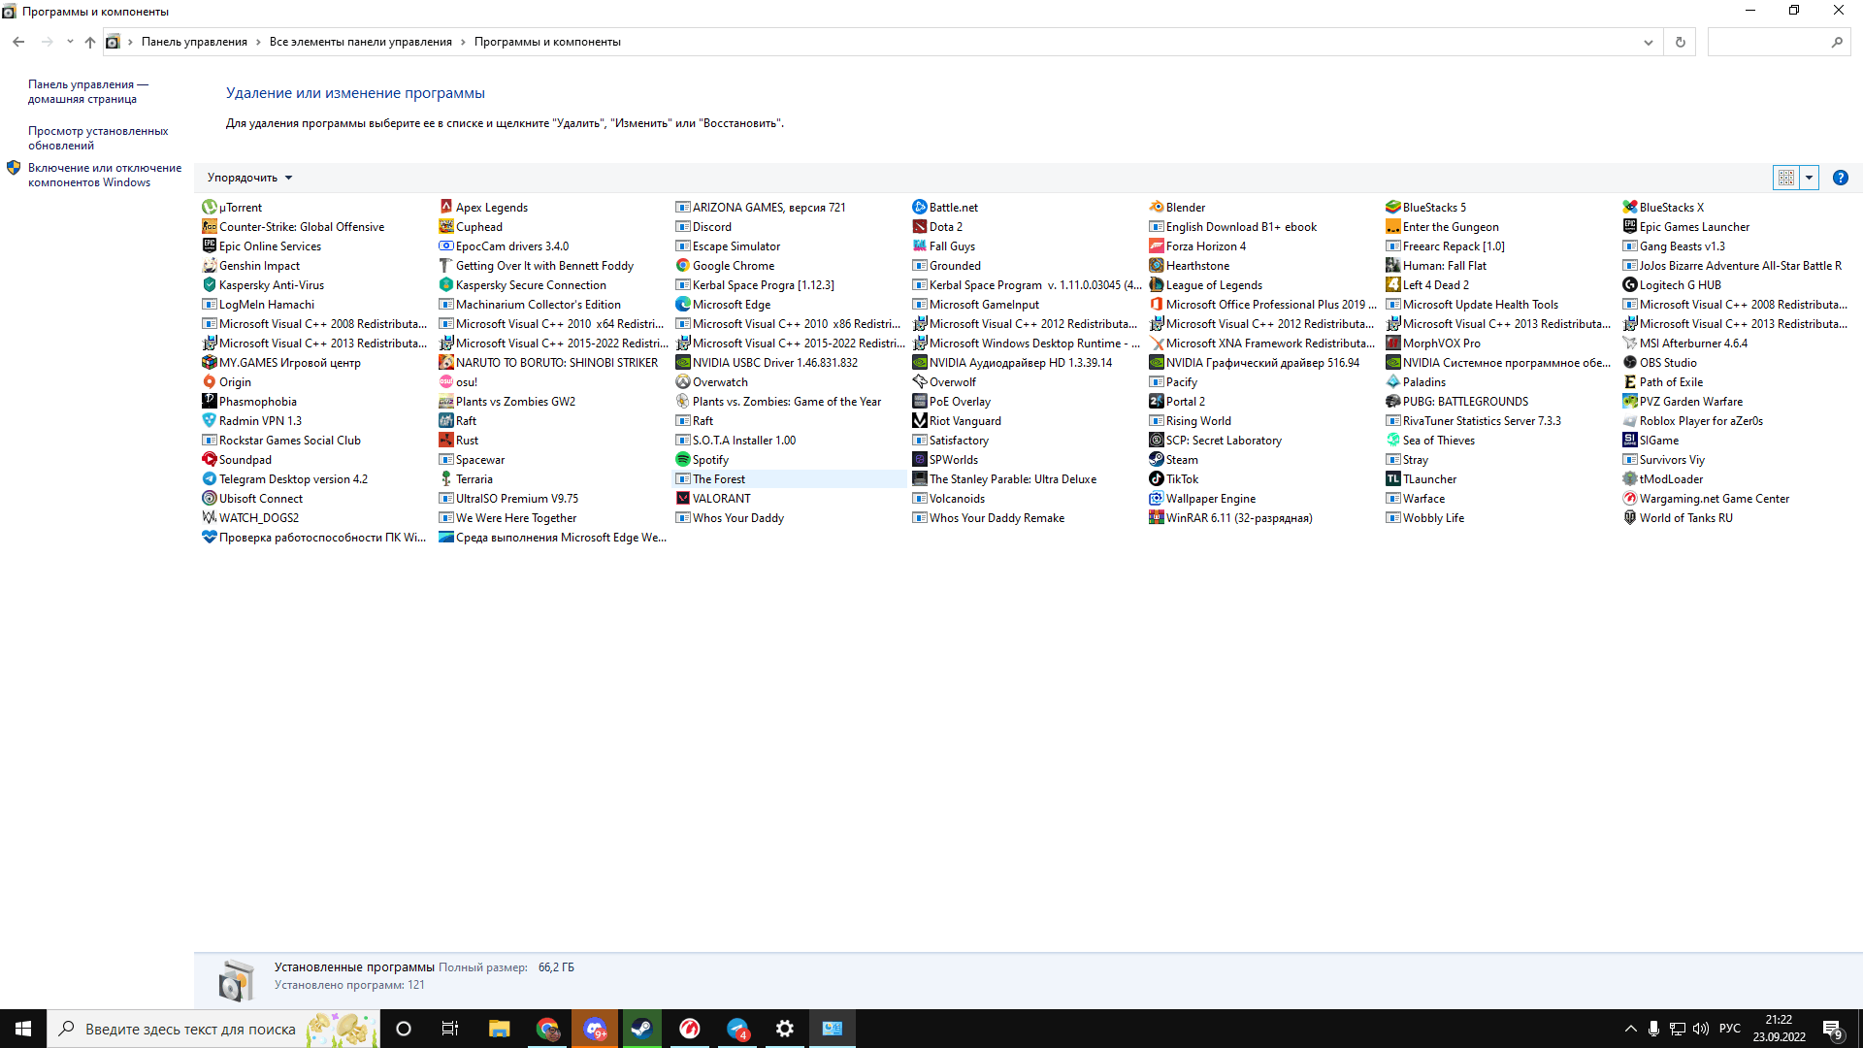Click the Riot Vanguard icon
Screen dimensions: 1863x1048
(x=919, y=420)
